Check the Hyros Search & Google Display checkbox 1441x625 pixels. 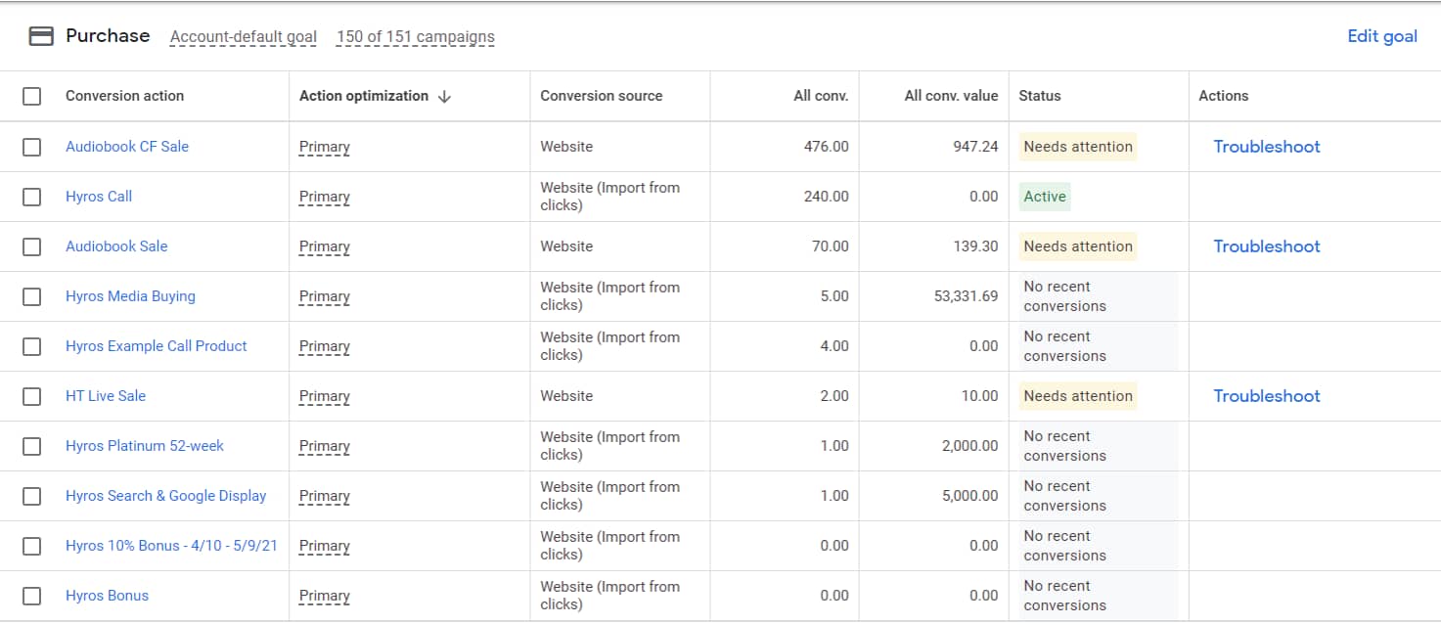point(32,496)
